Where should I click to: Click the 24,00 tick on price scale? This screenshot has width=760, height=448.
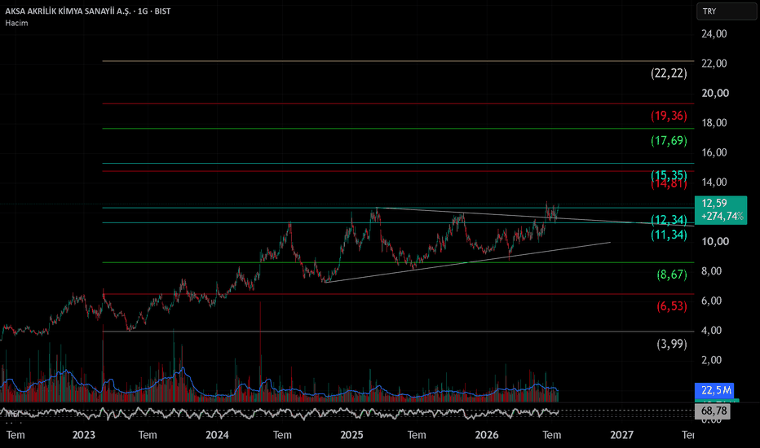(714, 34)
